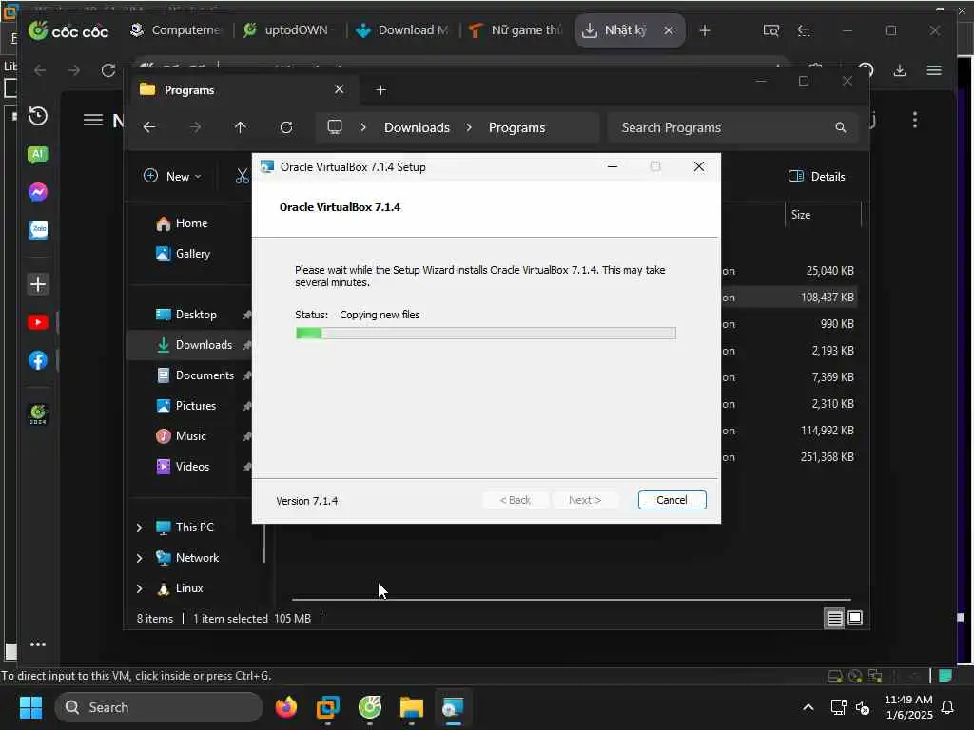Open a new browser tab
This screenshot has height=730, width=974.
[x=705, y=30]
